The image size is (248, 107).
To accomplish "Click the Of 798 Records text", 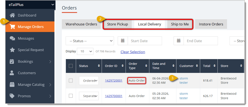I will [106, 52].
